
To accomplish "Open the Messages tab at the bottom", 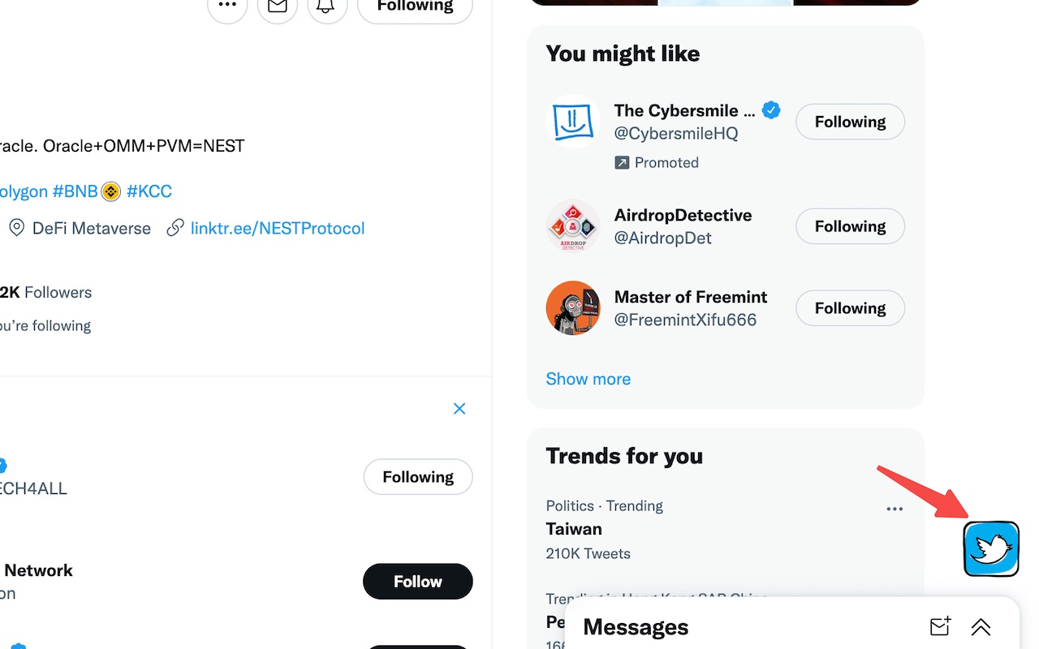I will pos(636,626).
